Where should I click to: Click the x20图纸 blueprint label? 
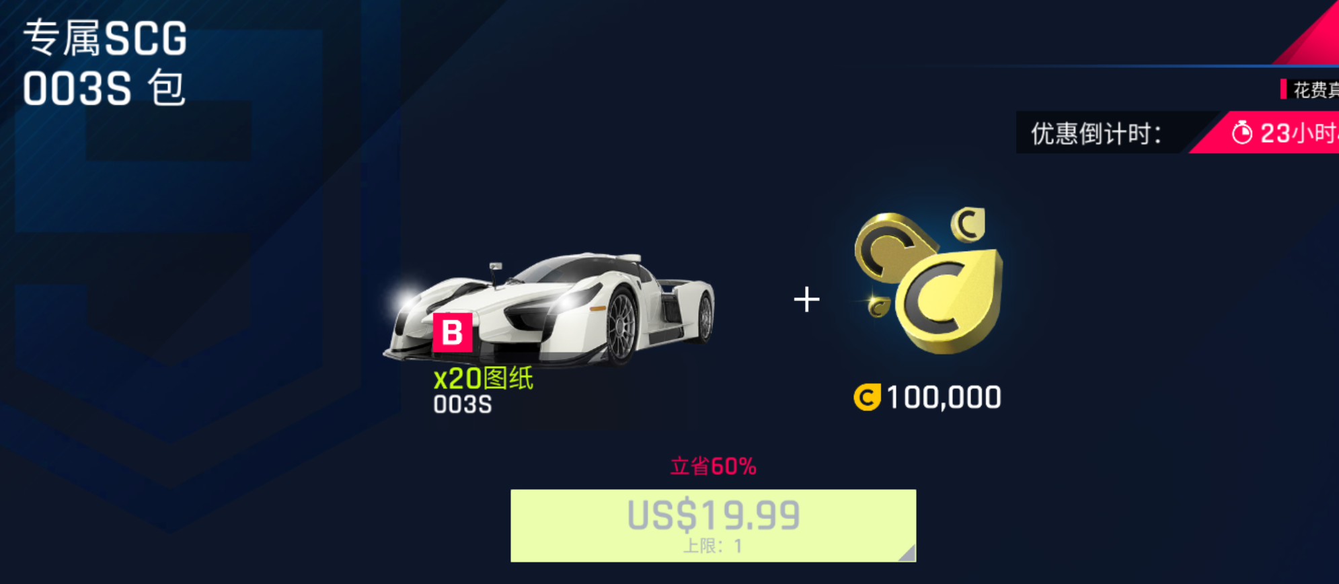pyautogui.click(x=483, y=378)
